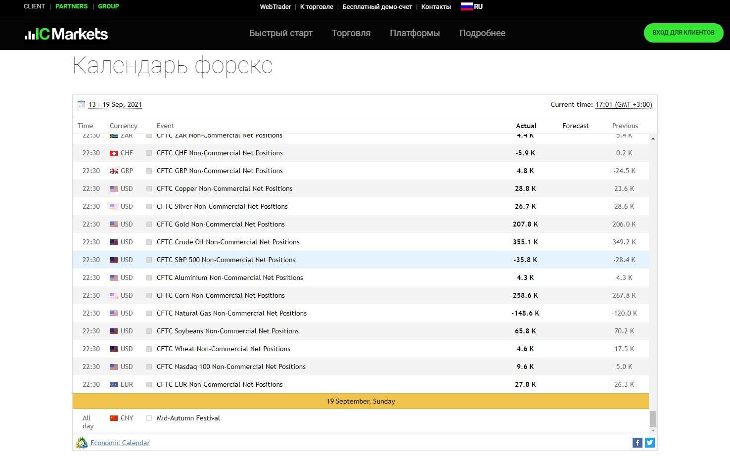
Task: Switch to the GROUP tab
Action: pyautogui.click(x=108, y=6)
